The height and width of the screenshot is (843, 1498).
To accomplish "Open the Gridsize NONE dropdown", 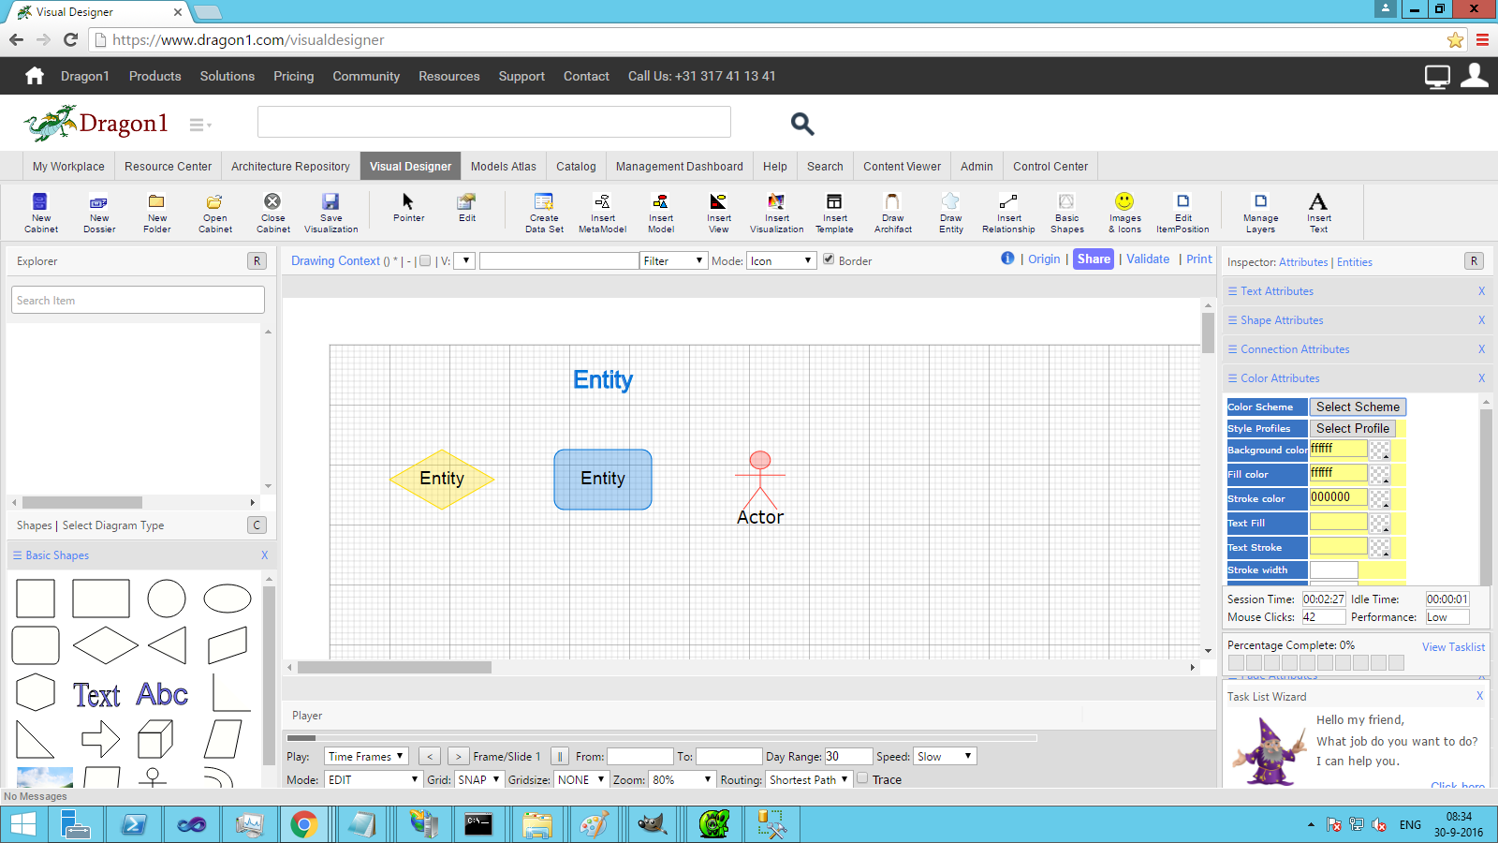I will point(580,779).
